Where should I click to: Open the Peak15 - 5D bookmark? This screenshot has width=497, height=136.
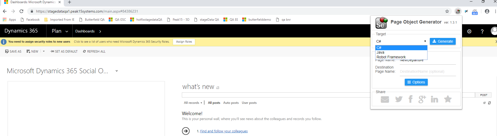tap(178, 20)
